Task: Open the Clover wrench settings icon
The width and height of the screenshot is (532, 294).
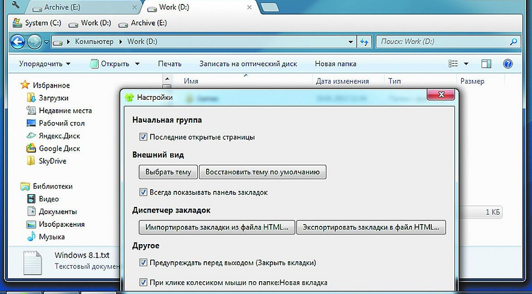Action: click(x=16, y=6)
